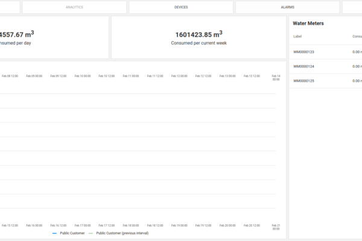The image size is (362, 241).
Task: Switch to the DEVICES tab
Action: (180, 7)
